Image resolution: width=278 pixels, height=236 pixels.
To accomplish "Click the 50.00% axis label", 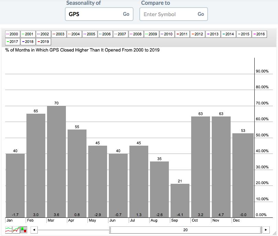I will 262,135.
